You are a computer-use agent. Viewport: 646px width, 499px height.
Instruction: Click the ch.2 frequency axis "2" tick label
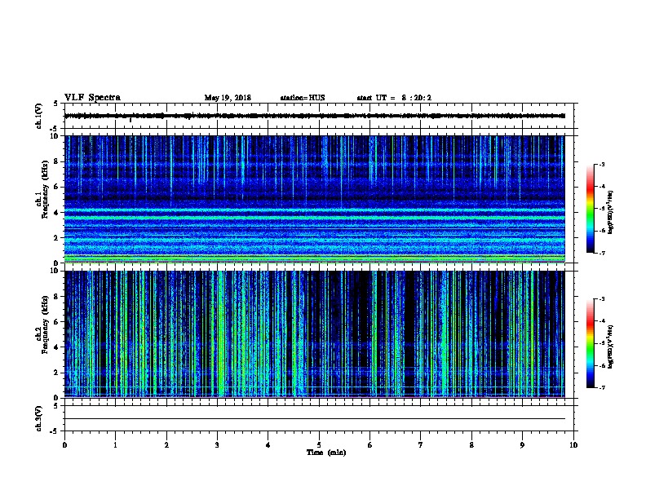point(56,373)
